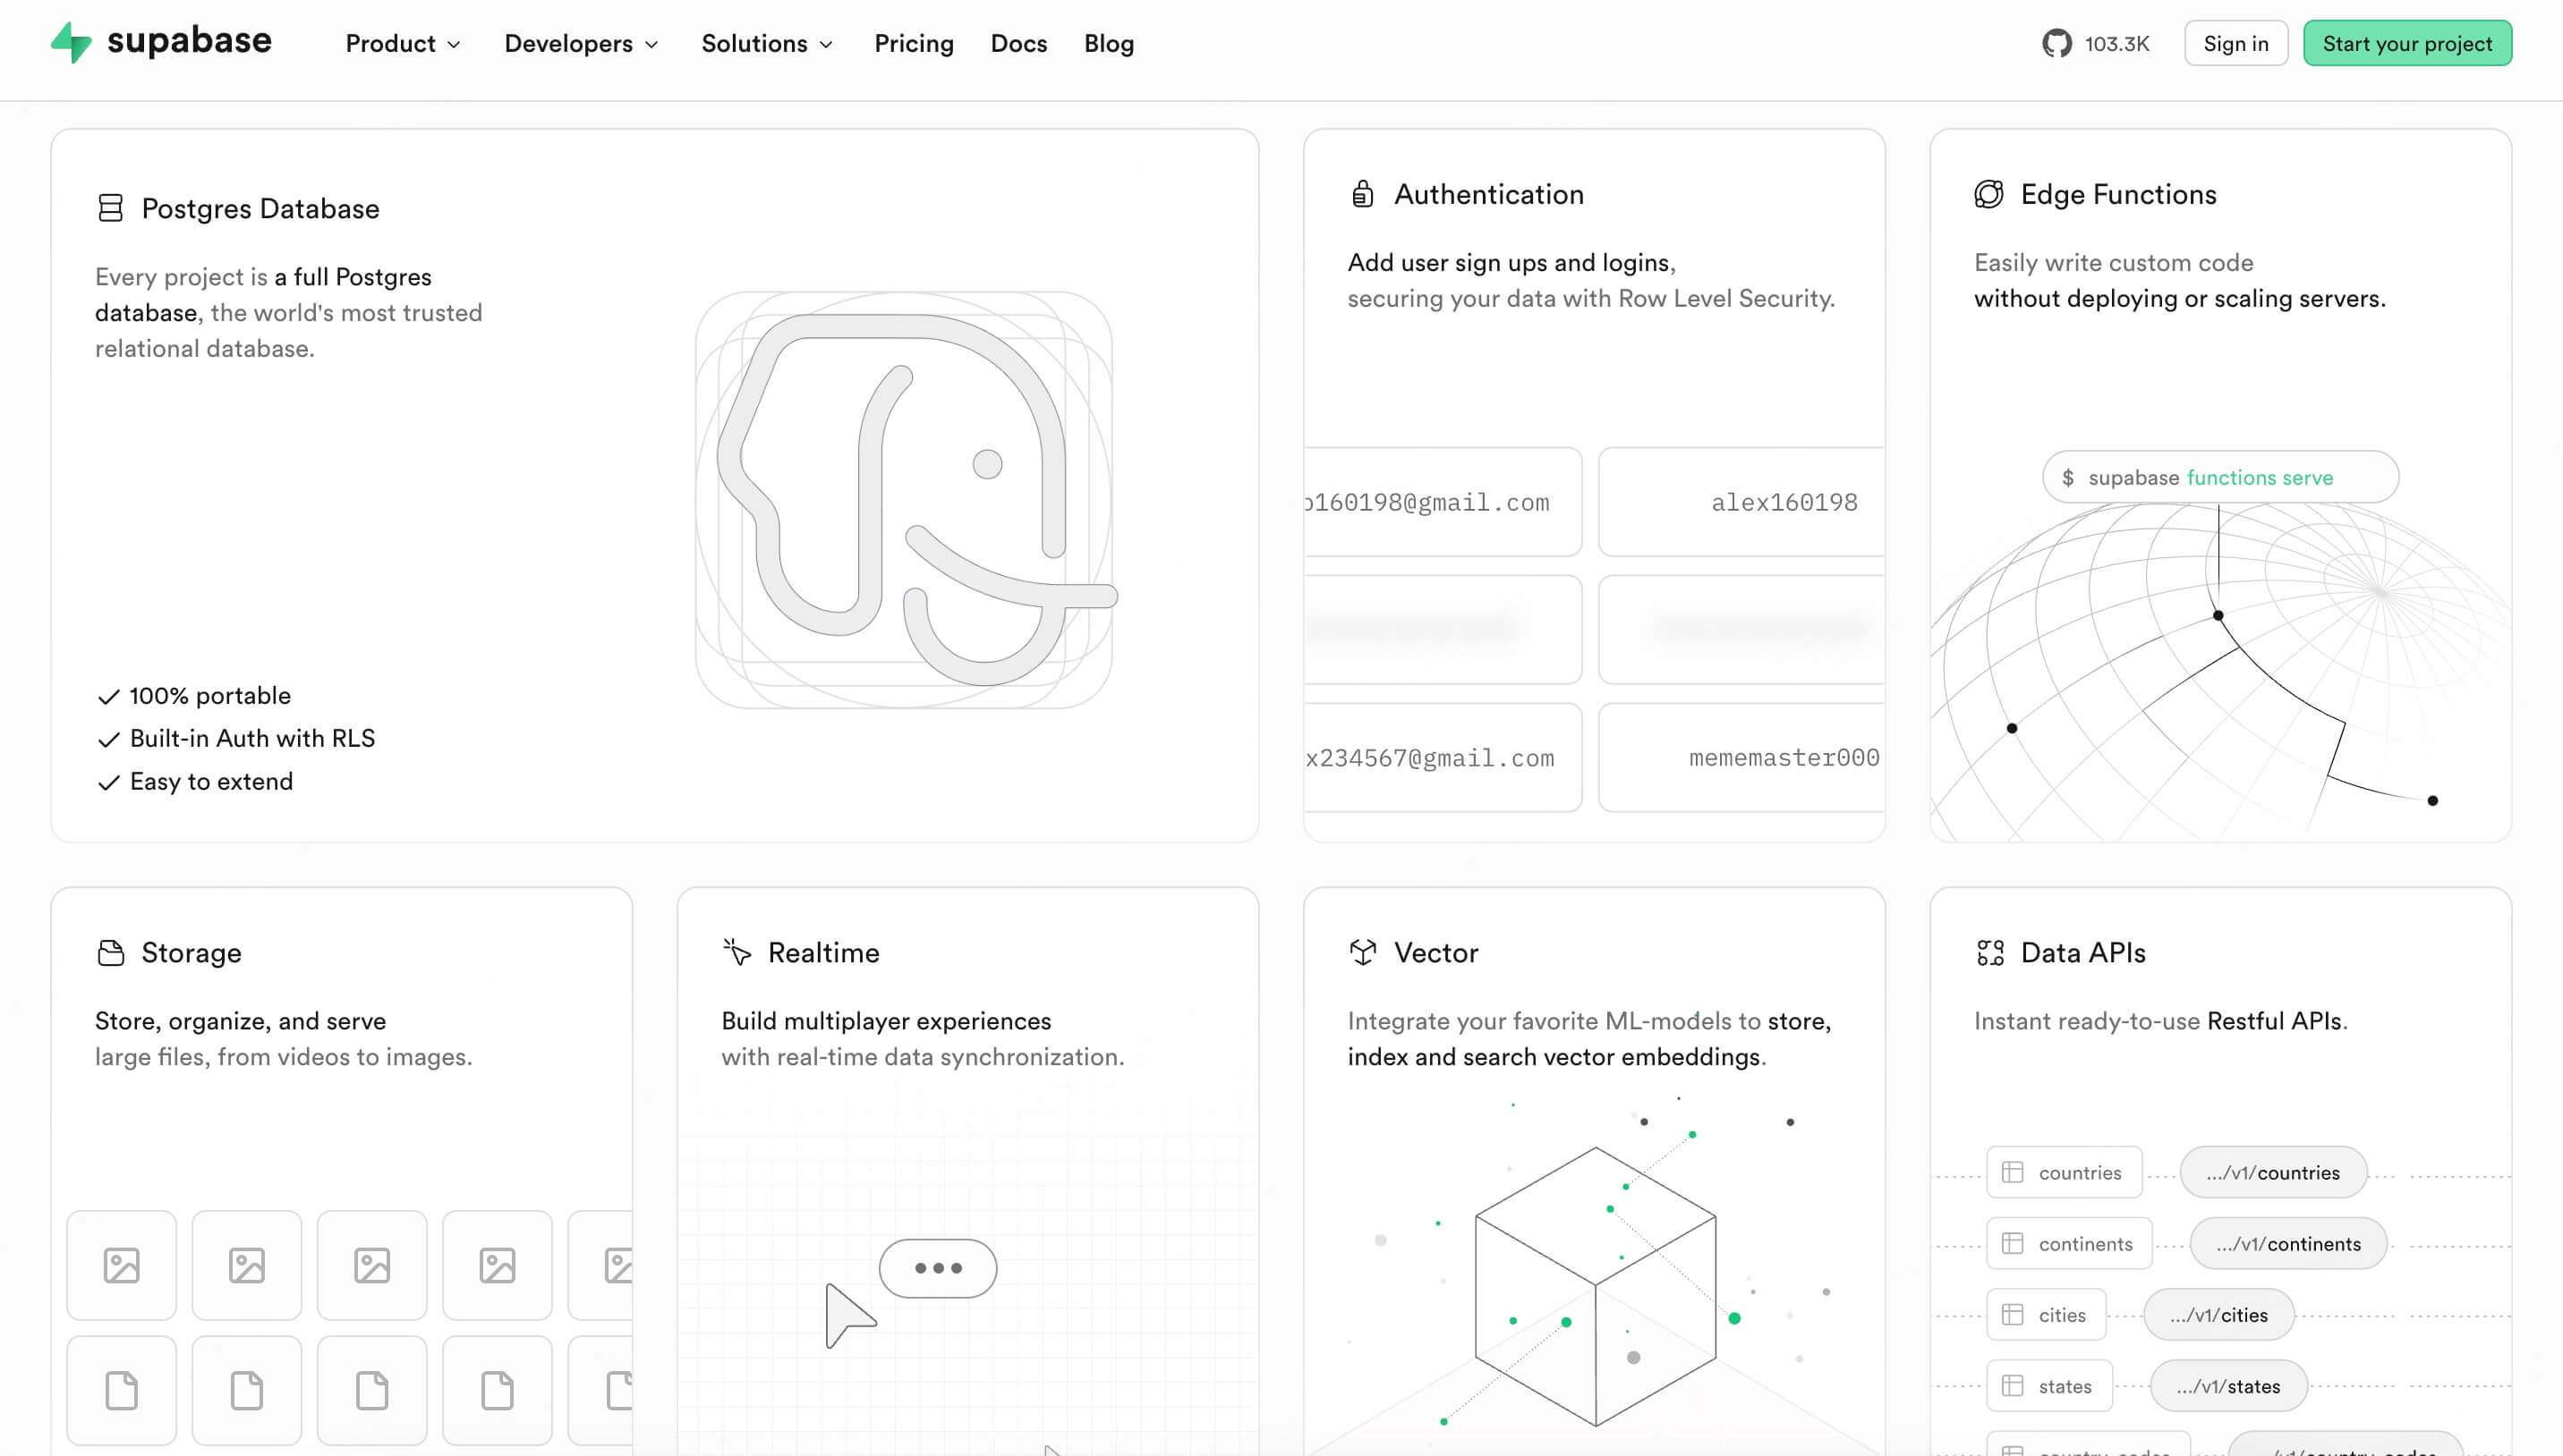Click the vector embeddings cube graphic
2563x1456 pixels.
[x=1596, y=1286]
